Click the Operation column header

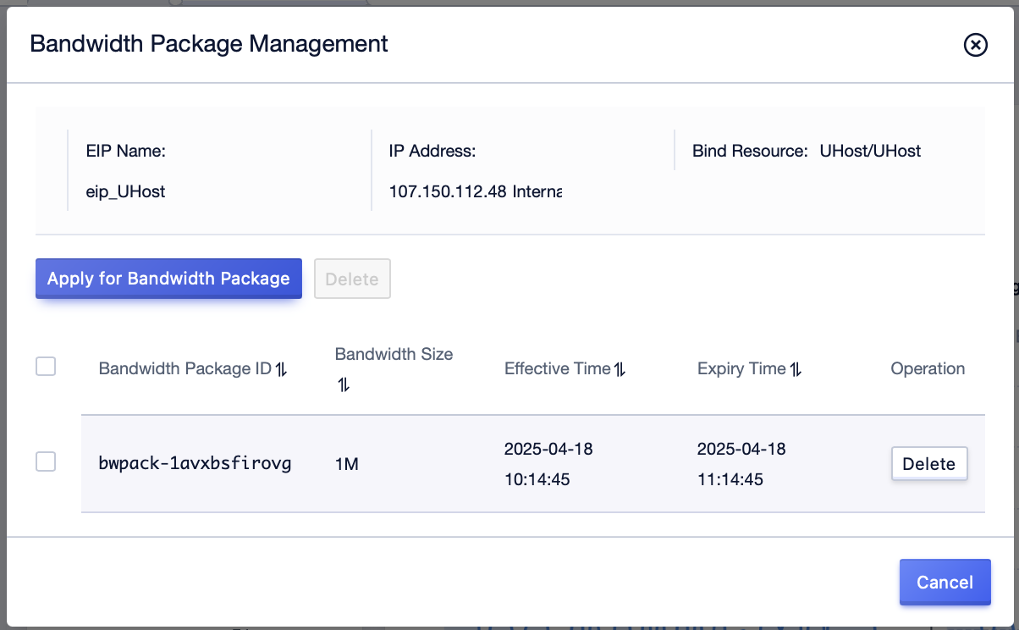pyautogui.click(x=928, y=368)
